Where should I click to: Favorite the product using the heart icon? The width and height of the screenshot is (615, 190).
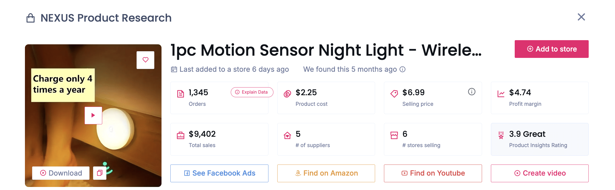click(x=145, y=60)
